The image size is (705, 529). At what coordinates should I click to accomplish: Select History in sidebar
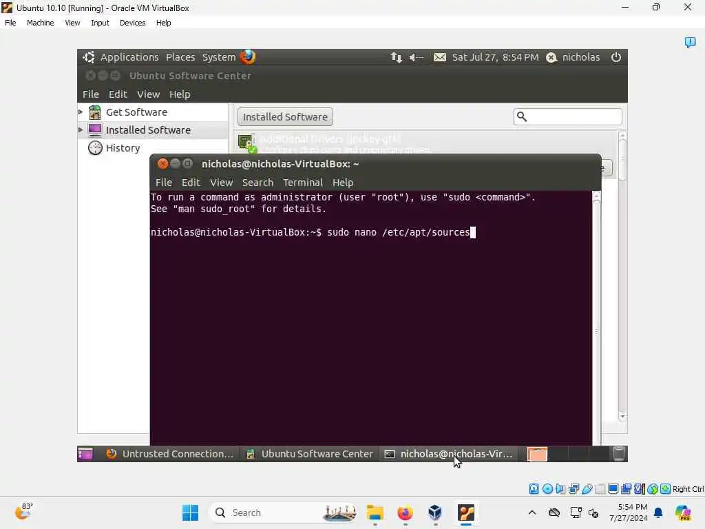pos(123,148)
